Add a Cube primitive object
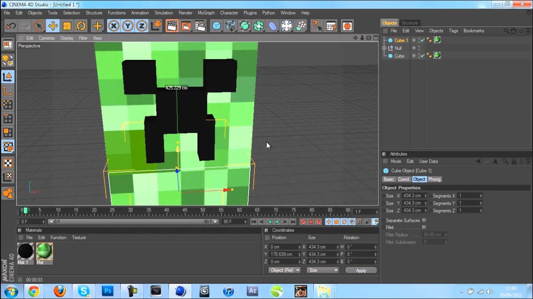The image size is (533, 299). pyautogui.click(x=217, y=26)
